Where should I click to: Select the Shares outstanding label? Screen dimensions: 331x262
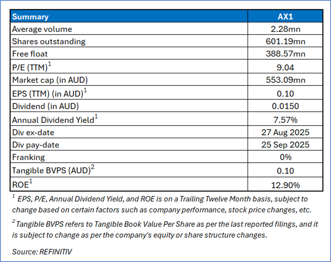click(49, 42)
